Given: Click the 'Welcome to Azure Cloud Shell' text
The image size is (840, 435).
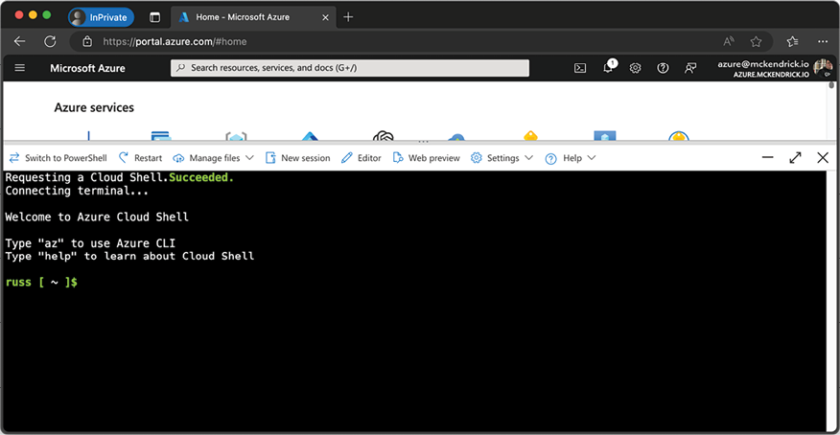Looking at the screenshot, I should pos(97,217).
